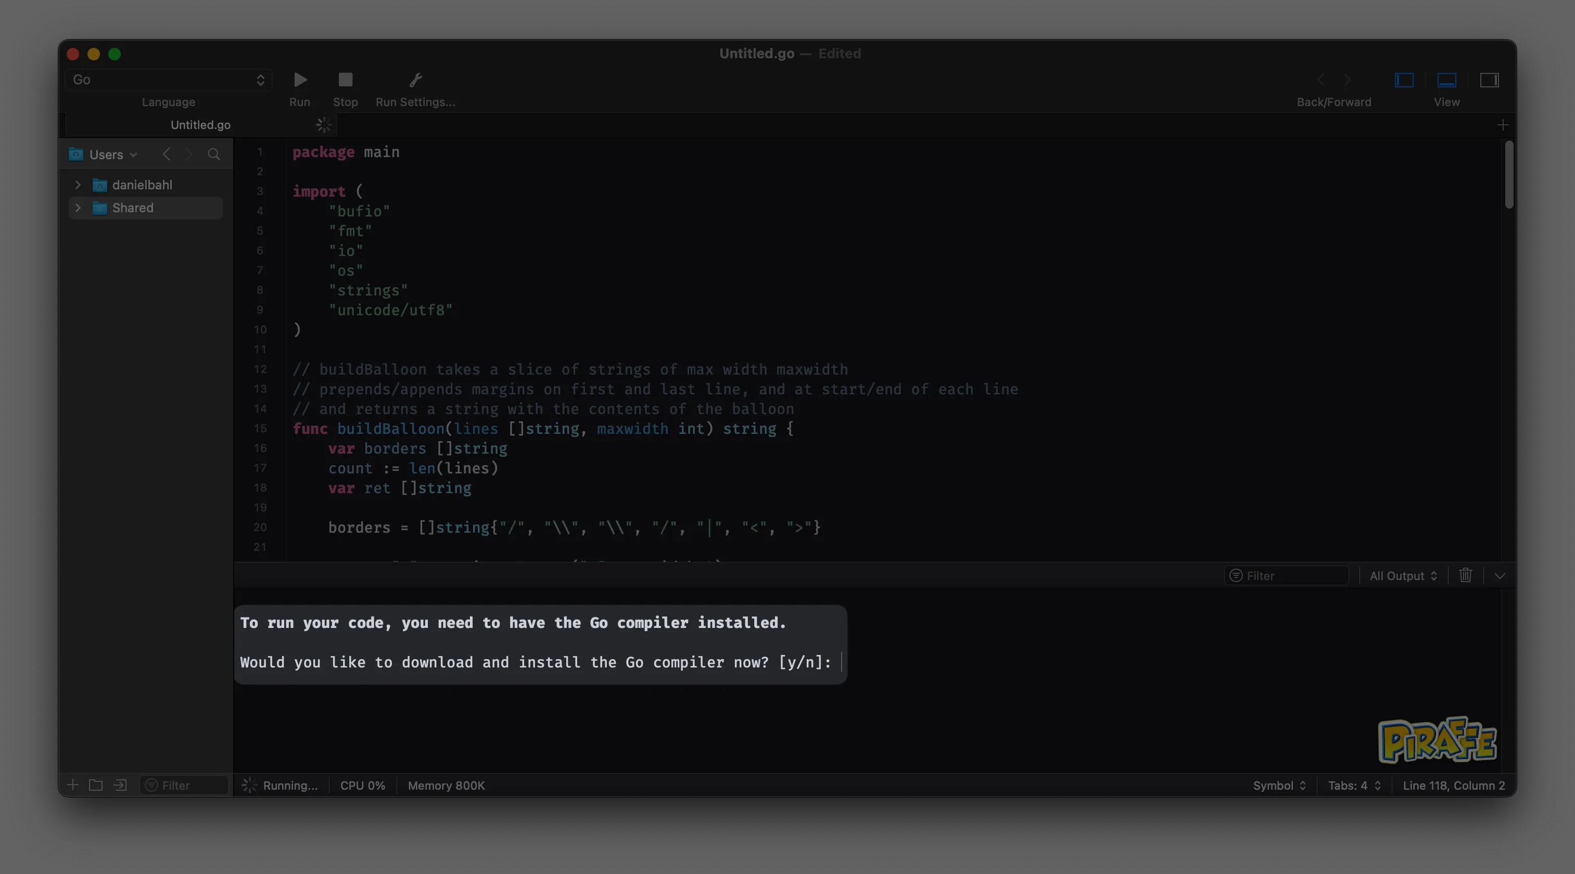
Task: Open file search in the sidebar
Action: tap(213, 154)
